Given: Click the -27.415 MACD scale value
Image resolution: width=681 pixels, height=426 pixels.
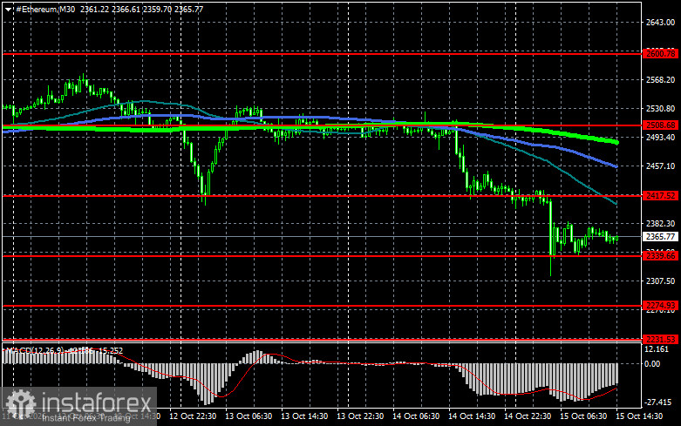Looking at the screenshot, I should click(x=657, y=402).
